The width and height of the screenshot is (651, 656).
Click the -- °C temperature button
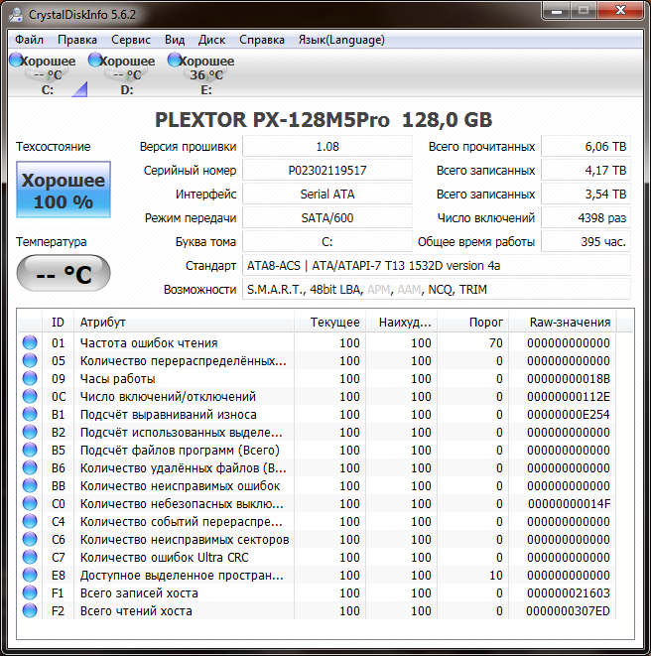click(64, 273)
